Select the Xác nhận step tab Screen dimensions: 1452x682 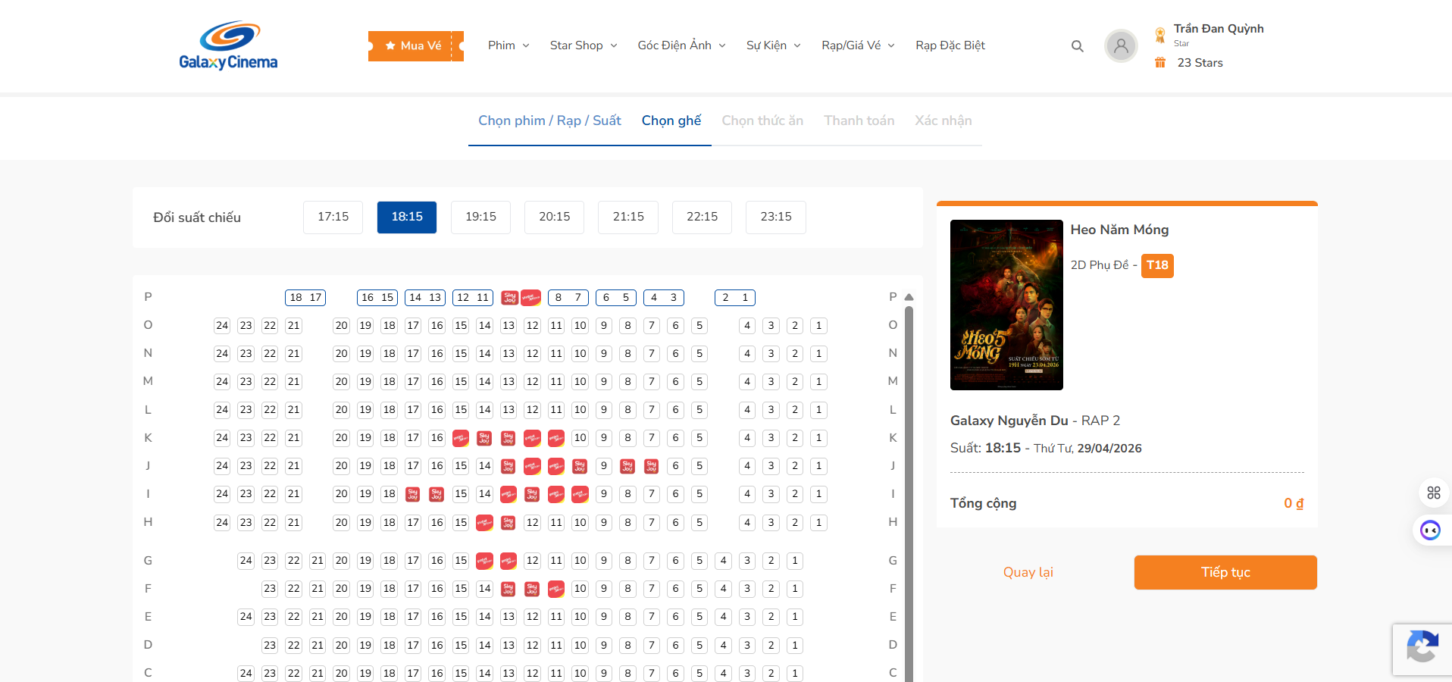943,120
